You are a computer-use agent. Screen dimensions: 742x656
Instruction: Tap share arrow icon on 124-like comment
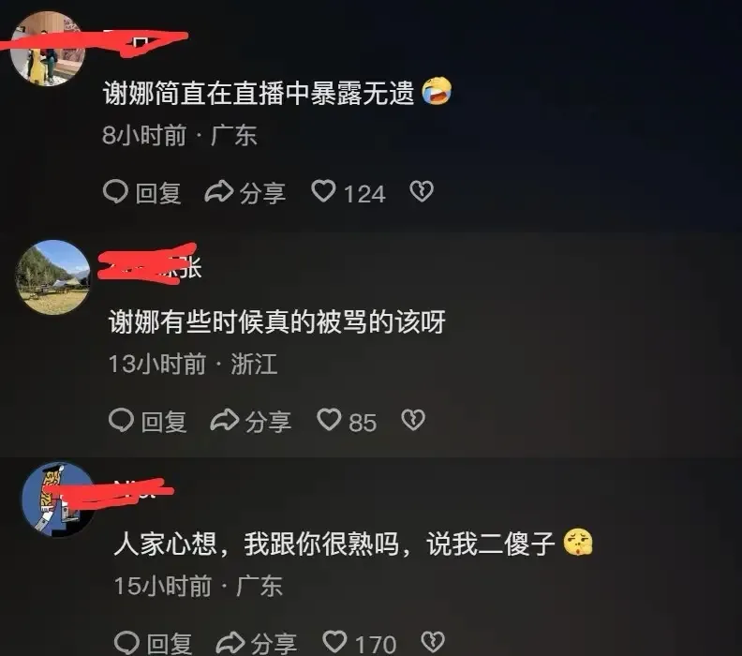[218, 192]
